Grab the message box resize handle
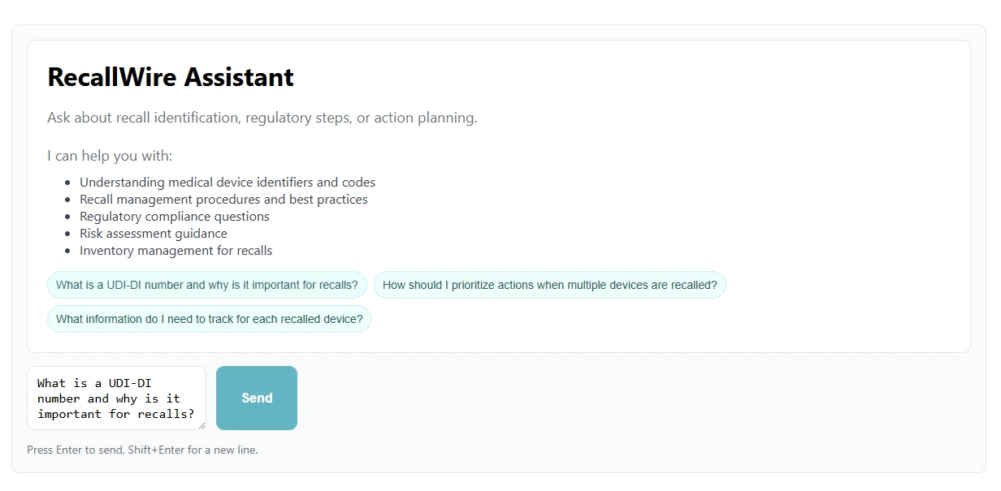 point(201,425)
